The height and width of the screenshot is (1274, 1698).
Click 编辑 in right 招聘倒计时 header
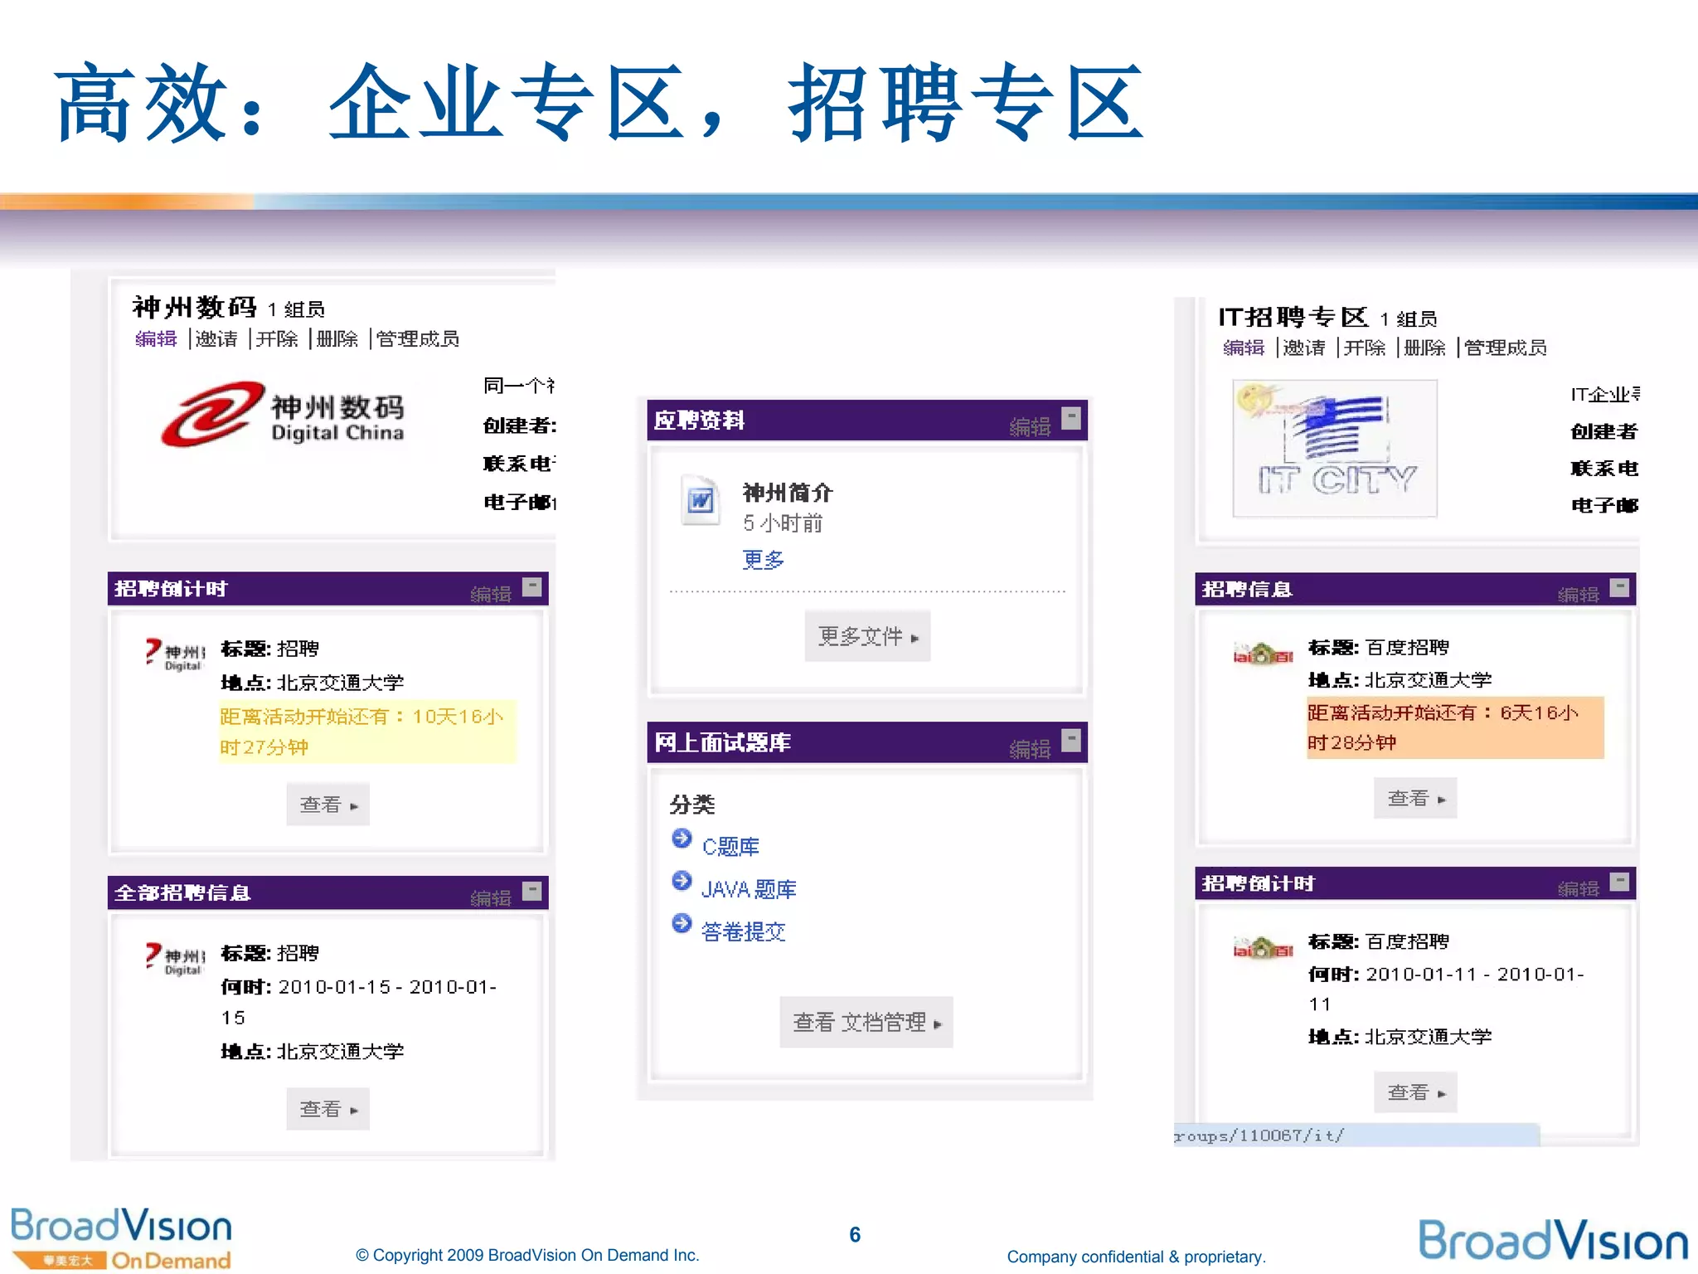pos(1578,889)
